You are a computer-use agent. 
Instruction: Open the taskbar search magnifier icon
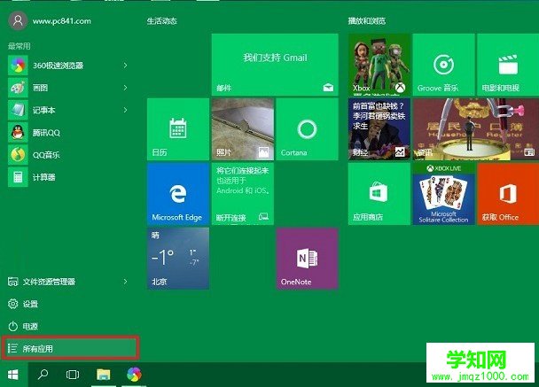pos(43,375)
